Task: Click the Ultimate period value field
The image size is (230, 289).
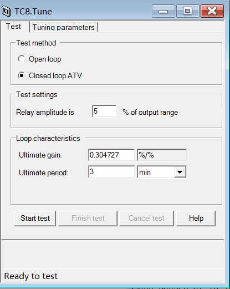Action: (111, 172)
